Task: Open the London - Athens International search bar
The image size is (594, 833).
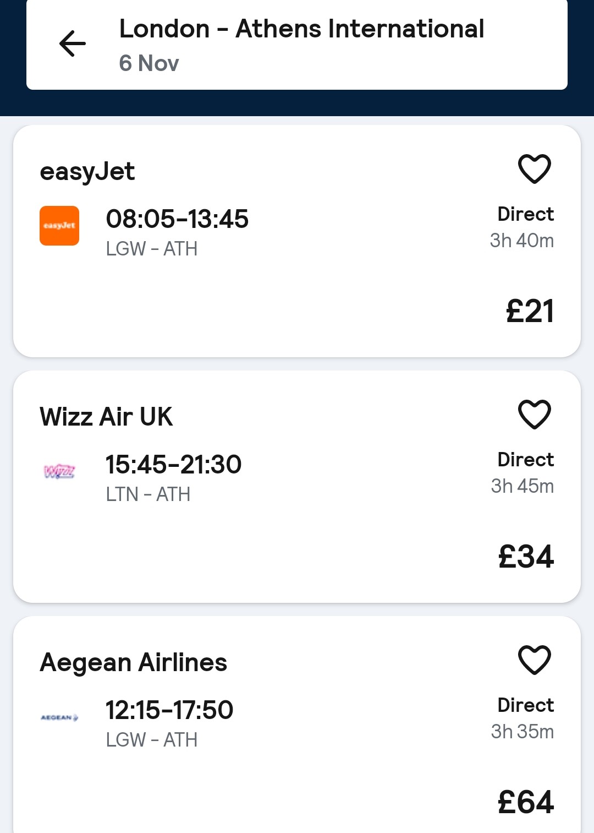Action: [301, 29]
